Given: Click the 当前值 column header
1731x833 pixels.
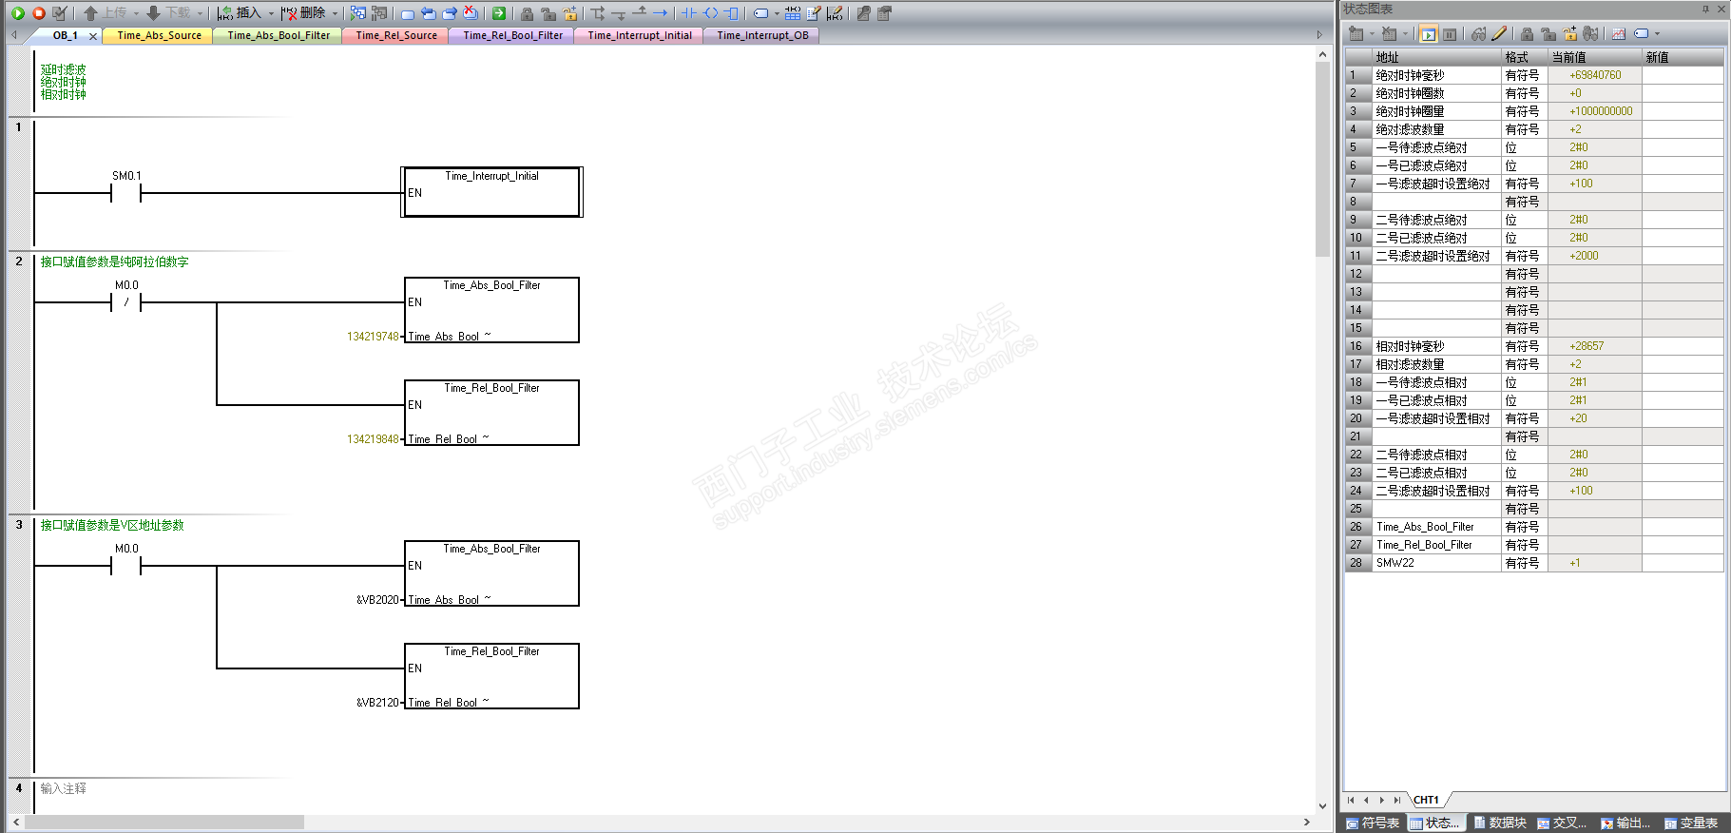Looking at the screenshot, I should pos(1594,57).
